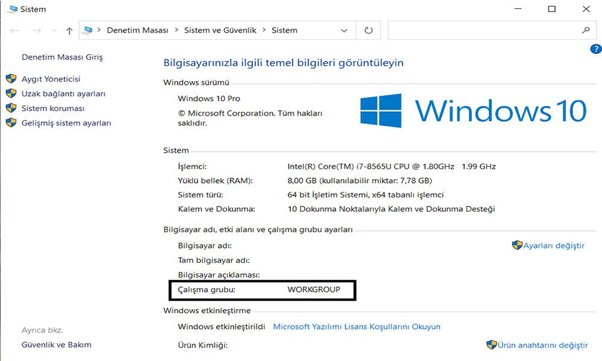Click the Ürün Kimliği label
The height and width of the screenshot is (361, 602).
coord(203,345)
